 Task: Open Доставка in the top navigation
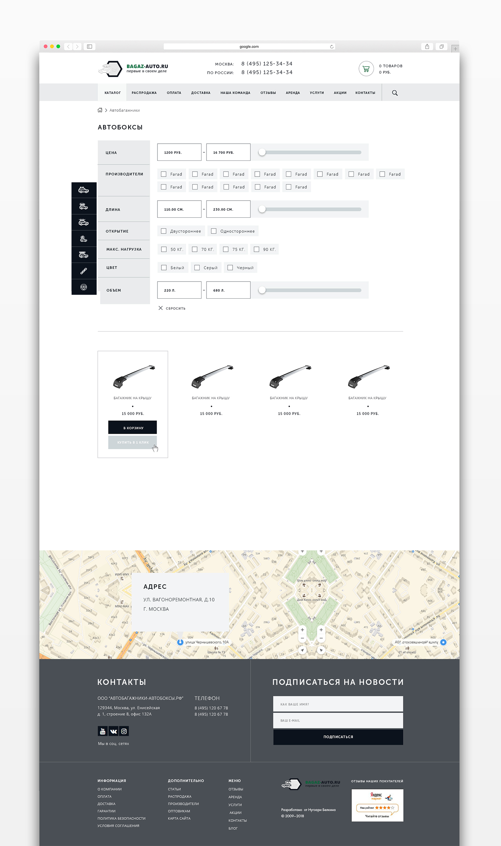(x=201, y=93)
